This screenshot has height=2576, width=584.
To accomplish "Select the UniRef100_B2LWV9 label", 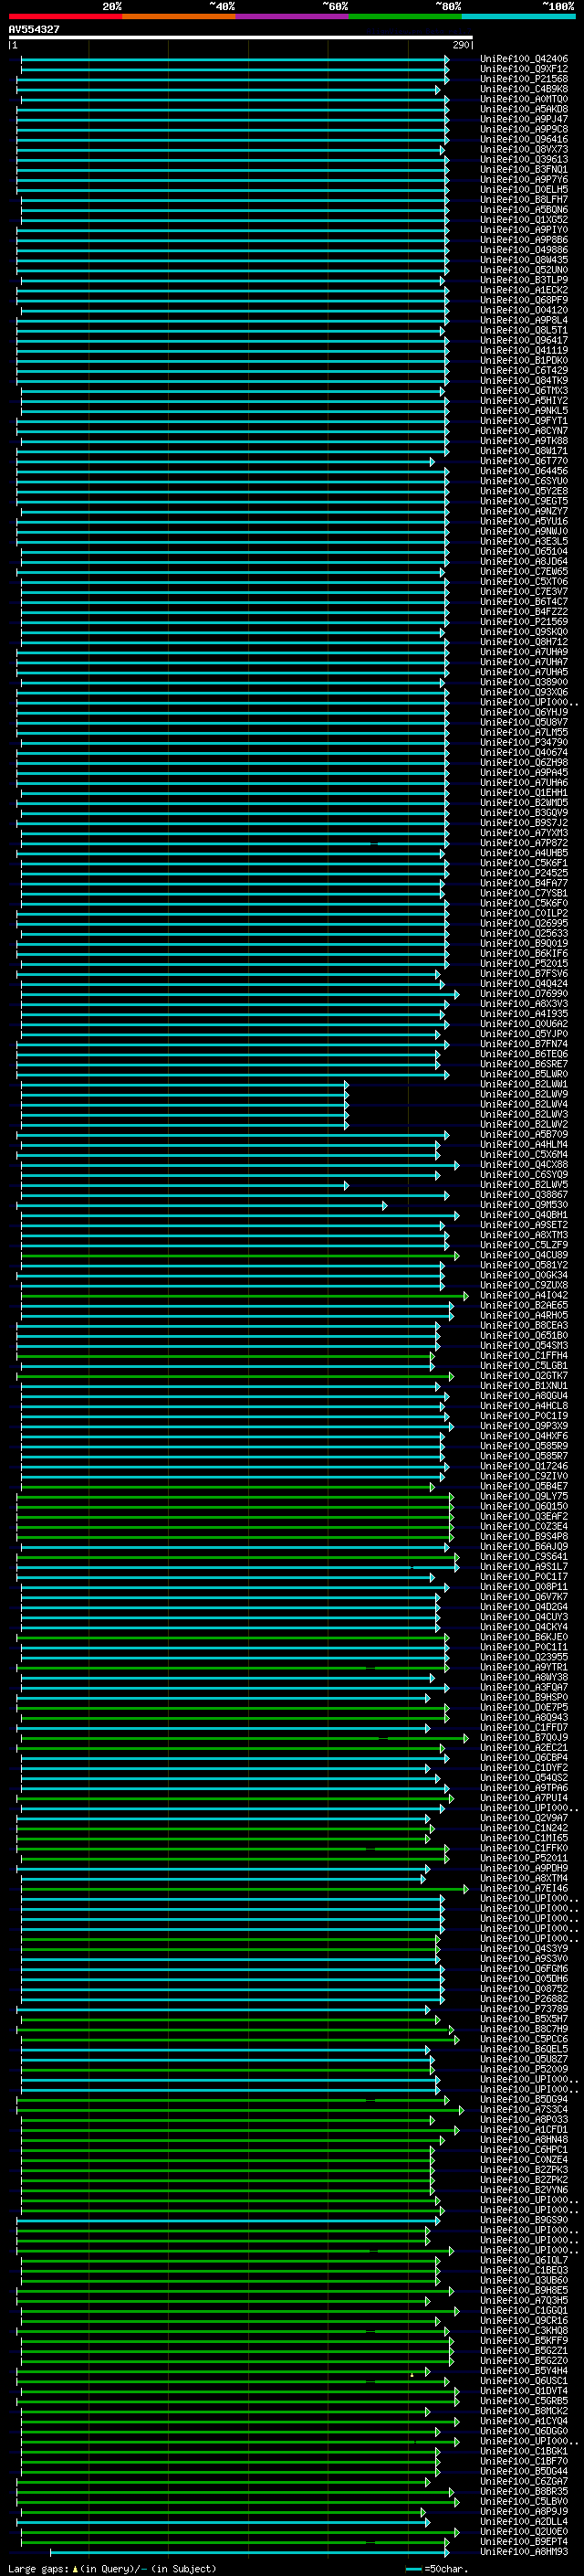I will point(524,1094).
